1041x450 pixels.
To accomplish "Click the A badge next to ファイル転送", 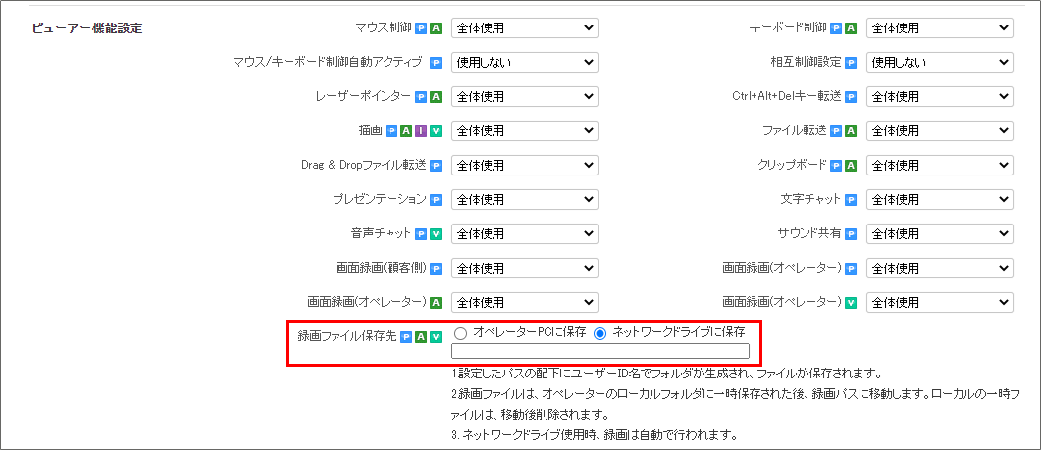I will (851, 131).
